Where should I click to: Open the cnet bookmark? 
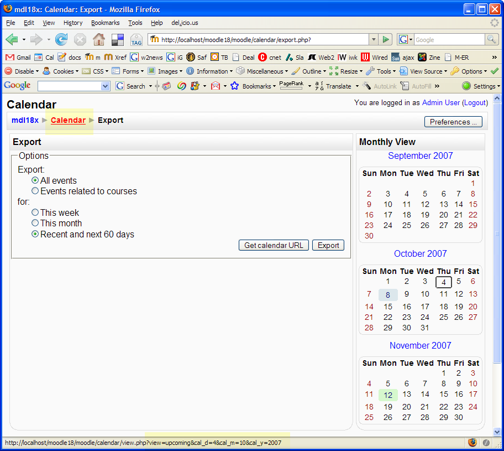(x=270, y=58)
